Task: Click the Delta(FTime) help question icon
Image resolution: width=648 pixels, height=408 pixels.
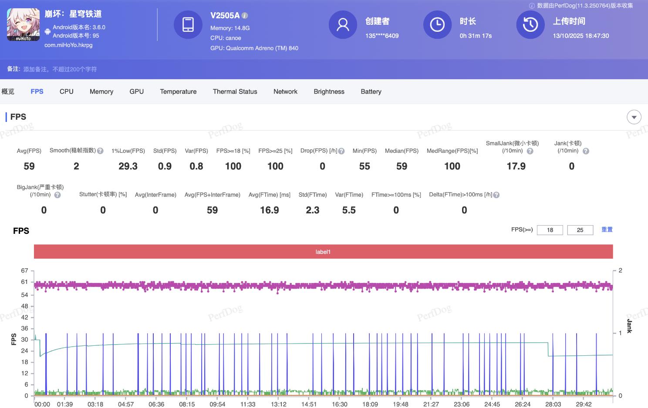Action: pyautogui.click(x=496, y=195)
